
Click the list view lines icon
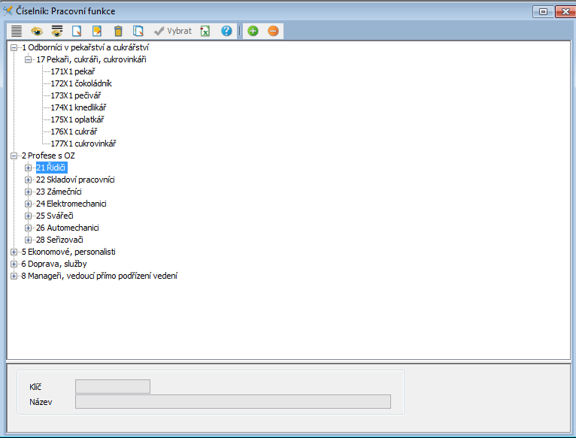pos(16,31)
